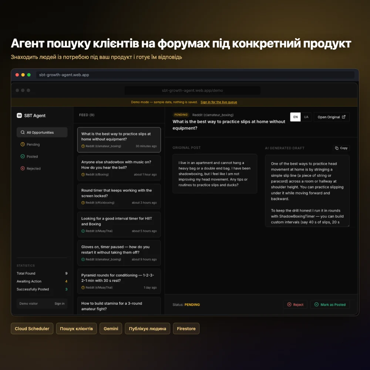Click the green maximize window dot
370x370 pixels.
point(29,75)
